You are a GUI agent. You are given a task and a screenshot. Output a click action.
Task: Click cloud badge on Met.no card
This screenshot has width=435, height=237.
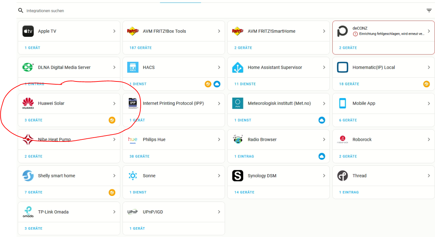point(322,120)
